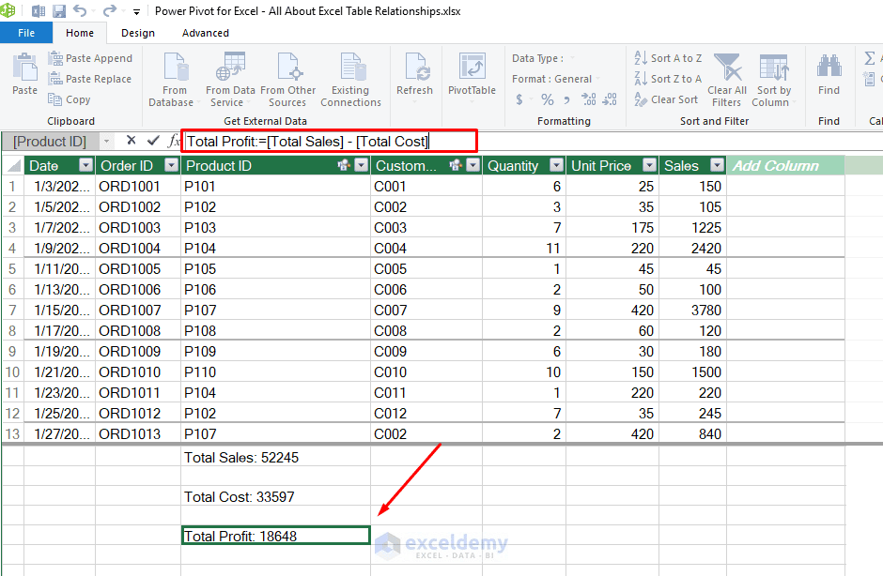Click cell ORD1013

(138, 433)
